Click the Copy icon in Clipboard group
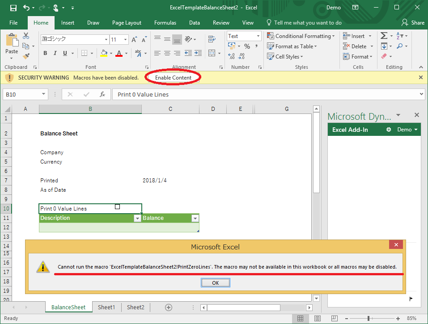This screenshot has width=428, height=324. click(25, 46)
